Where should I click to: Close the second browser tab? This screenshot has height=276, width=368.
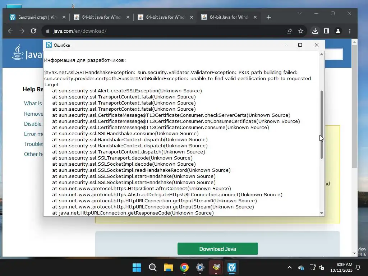[x=128, y=17]
